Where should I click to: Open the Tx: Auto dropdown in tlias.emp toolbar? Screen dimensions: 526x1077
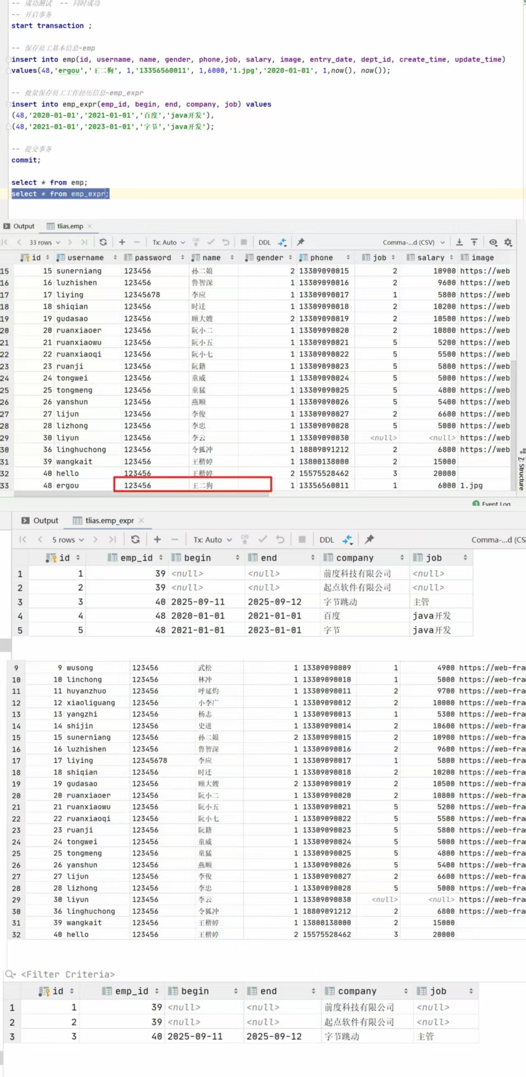pos(168,242)
